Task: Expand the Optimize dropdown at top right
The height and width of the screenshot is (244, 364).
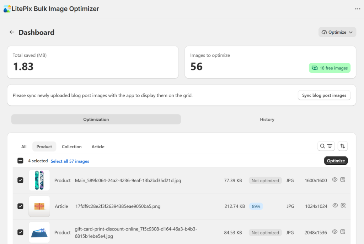Action: 337,32
